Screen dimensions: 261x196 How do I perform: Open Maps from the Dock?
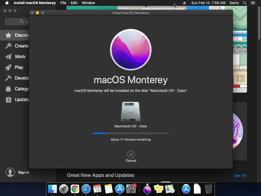pos(170,189)
